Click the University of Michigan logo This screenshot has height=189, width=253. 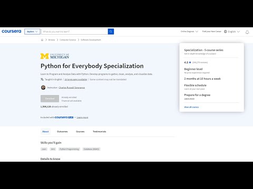tap(55, 56)
